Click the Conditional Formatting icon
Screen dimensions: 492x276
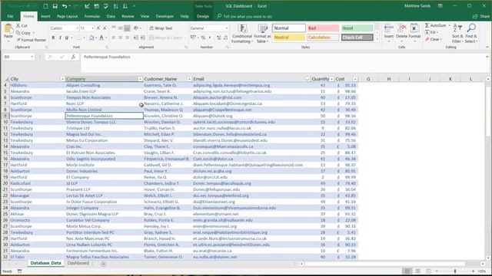(x=242, y=29)
